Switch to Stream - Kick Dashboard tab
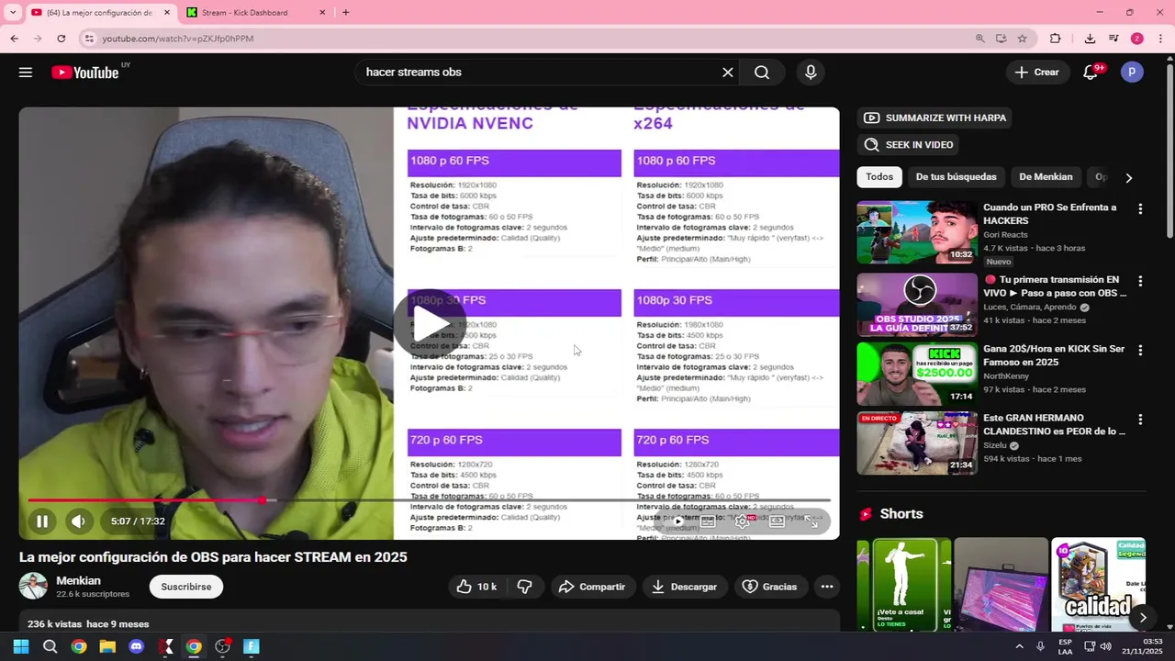 pos(244,13)
